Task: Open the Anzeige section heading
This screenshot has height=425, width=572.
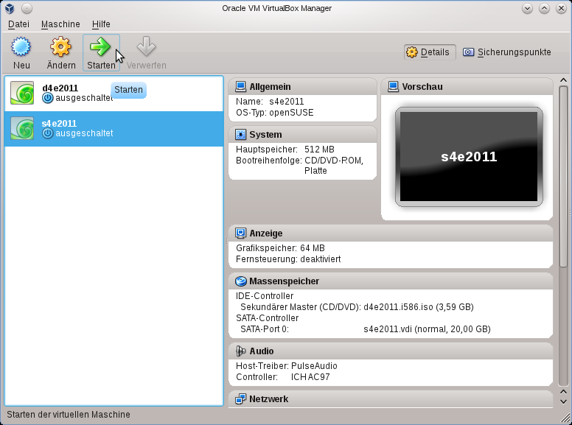Action: [x=266, y=233]
